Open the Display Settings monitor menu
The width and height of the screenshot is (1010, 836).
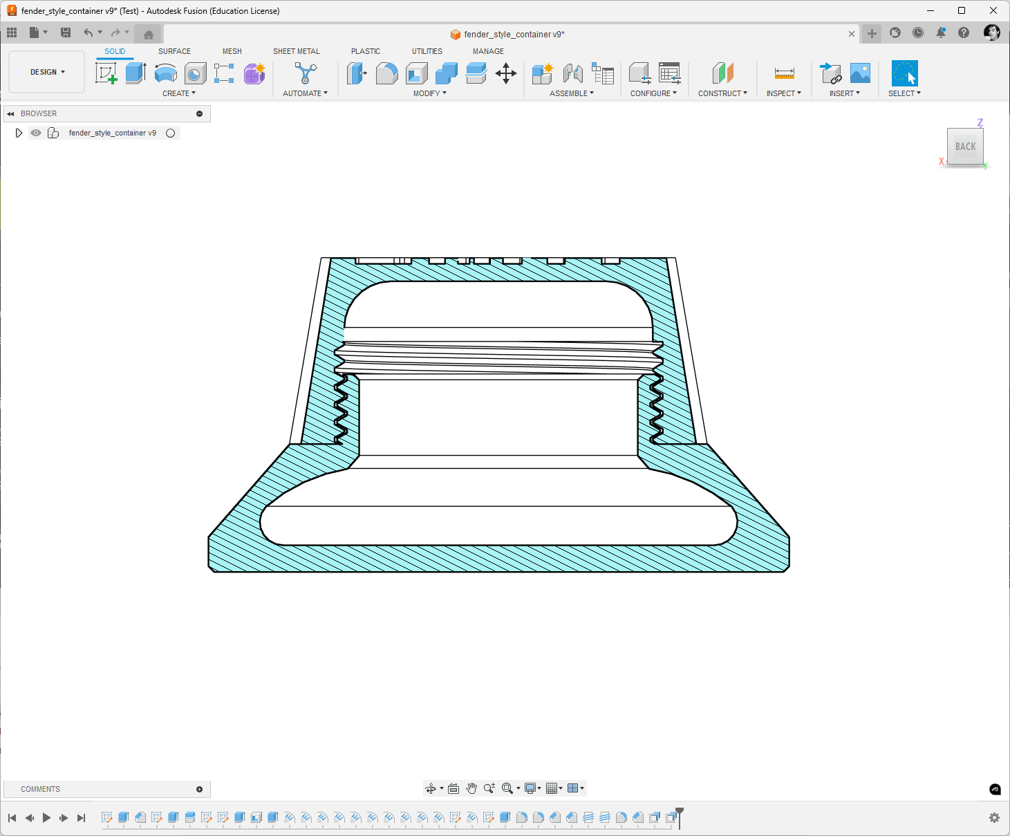point(532,788)
